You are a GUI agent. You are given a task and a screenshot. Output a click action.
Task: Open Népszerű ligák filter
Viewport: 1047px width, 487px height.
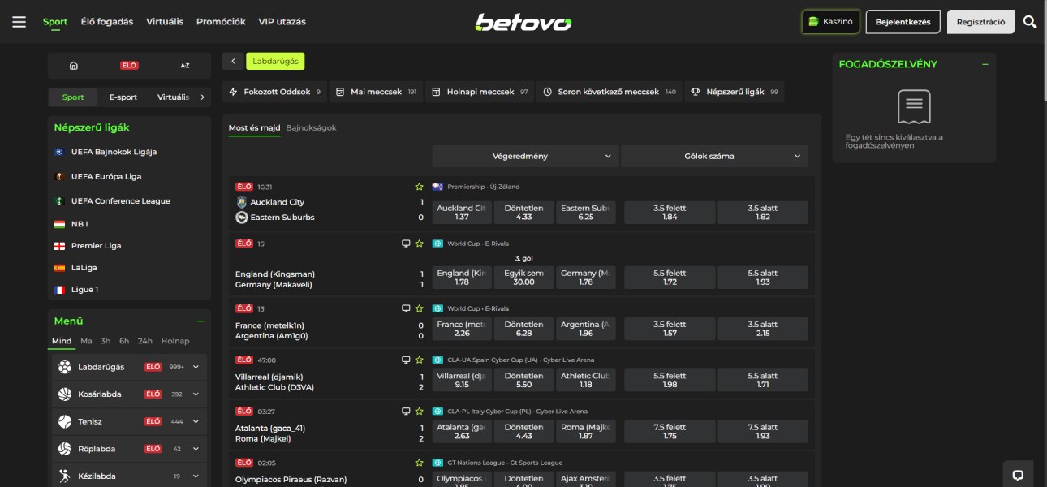(x=735, y=92)
